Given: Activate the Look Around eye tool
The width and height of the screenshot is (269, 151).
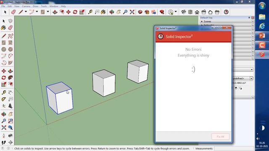Looking at the screenshot, I should pyautogui.click(x=11, y=136).
